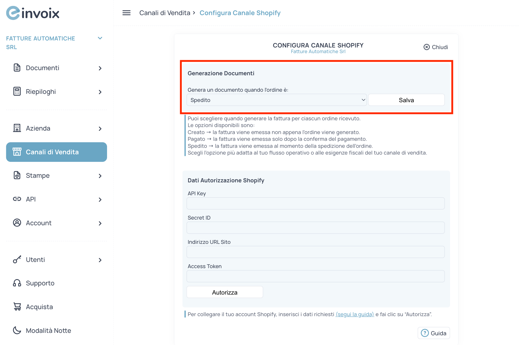Image resolution: width=519 pixels, height=345 pixels.
Task: Click the Guida question mark icon
Action: [424, 333]
